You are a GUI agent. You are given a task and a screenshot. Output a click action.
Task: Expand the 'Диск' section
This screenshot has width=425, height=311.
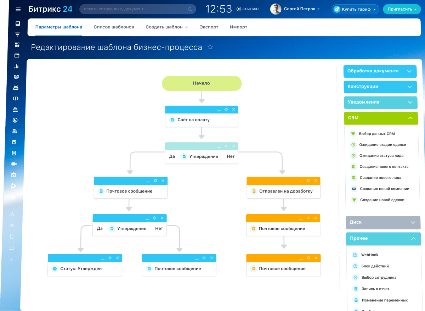coord(383,223)
